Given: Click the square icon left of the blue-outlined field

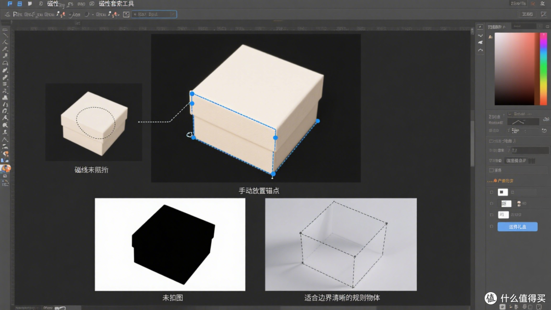Looking at the screenshot, I should click(126, 14).
